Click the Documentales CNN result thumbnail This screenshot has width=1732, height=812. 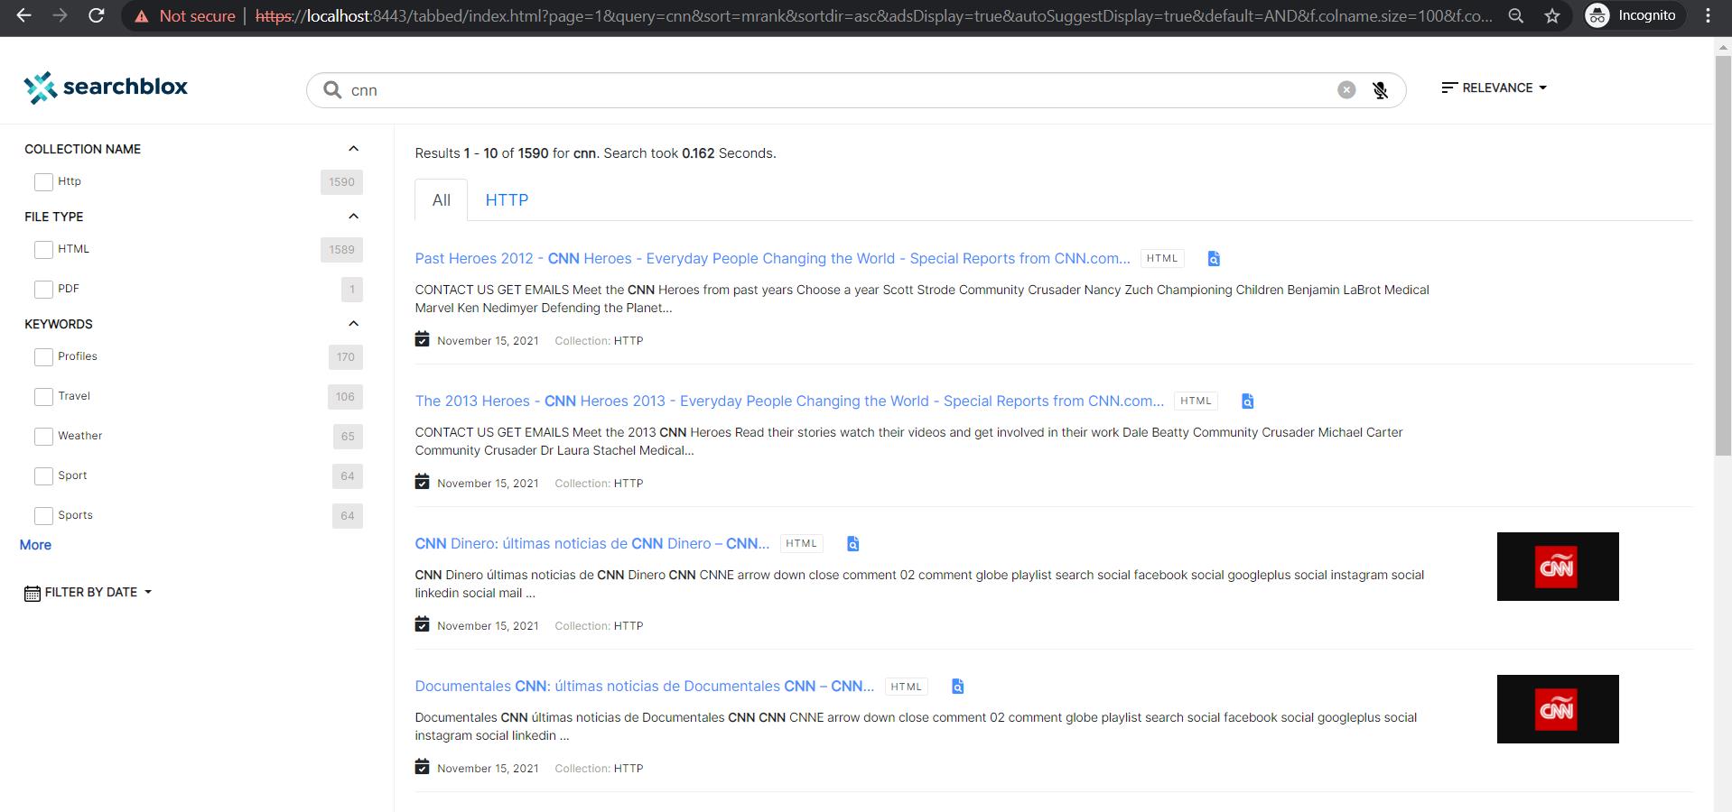click(x=1558, y=709)
